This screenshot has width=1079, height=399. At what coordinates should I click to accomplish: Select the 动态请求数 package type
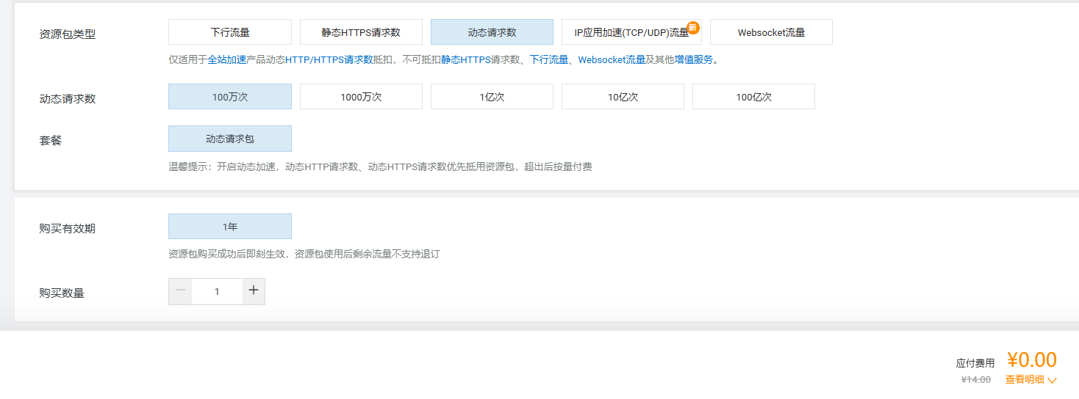point(492,32)
